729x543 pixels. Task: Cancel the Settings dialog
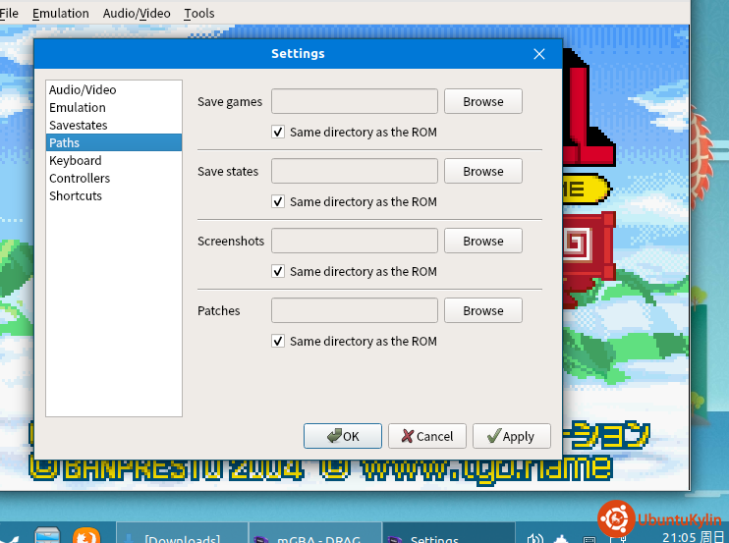(427, 436)
